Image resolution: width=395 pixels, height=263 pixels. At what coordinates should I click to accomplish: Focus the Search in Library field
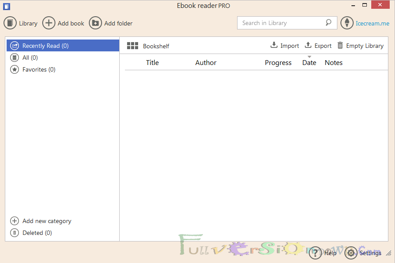287,23
